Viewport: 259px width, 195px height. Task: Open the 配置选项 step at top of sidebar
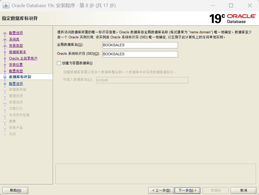16,33
